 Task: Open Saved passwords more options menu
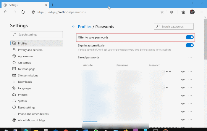click(x=190, y=57)
